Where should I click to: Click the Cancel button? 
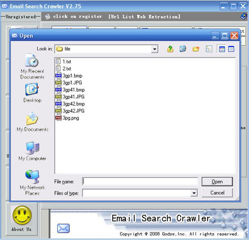(x=217, y=193)
